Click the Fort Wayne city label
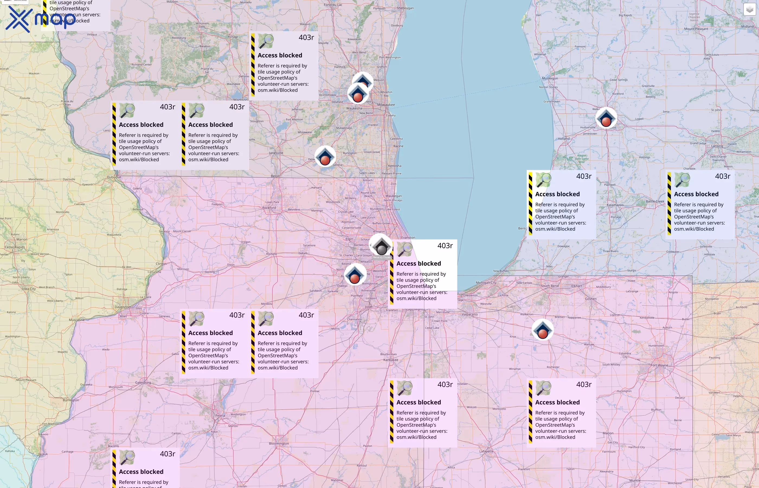The width and height of the screenshot is (759, 488). pos(660,365)
